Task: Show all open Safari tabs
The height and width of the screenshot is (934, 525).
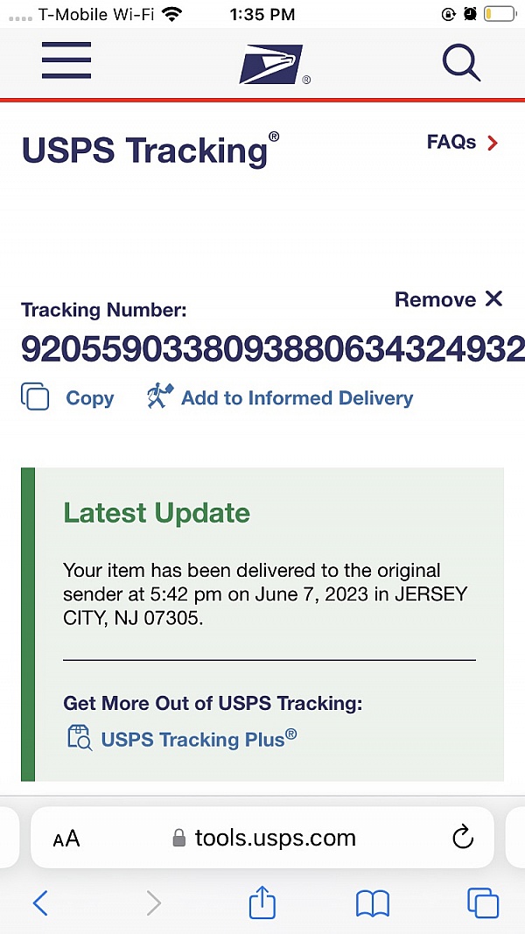Action: coord(482,902)
